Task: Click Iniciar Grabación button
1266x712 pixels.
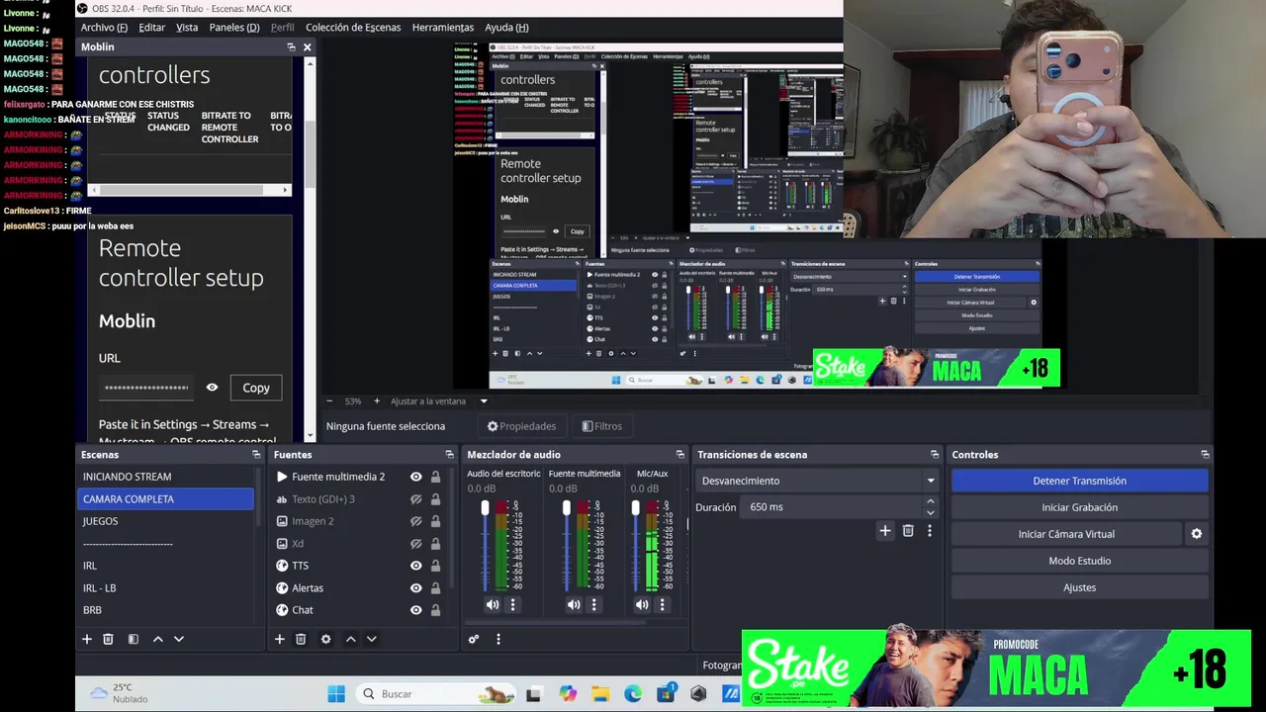Action: pos(1079,507)
